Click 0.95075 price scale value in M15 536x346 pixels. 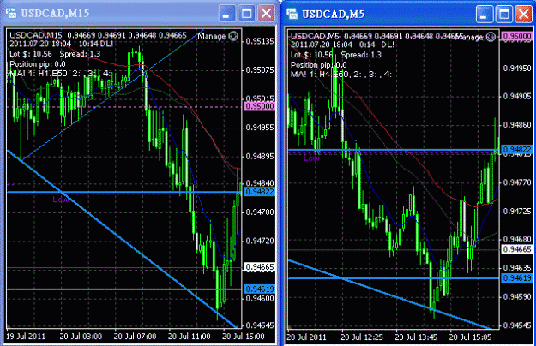click(260, 70)
